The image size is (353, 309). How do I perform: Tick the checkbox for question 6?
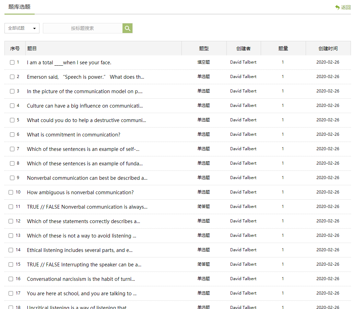click(x=12, y=135)
